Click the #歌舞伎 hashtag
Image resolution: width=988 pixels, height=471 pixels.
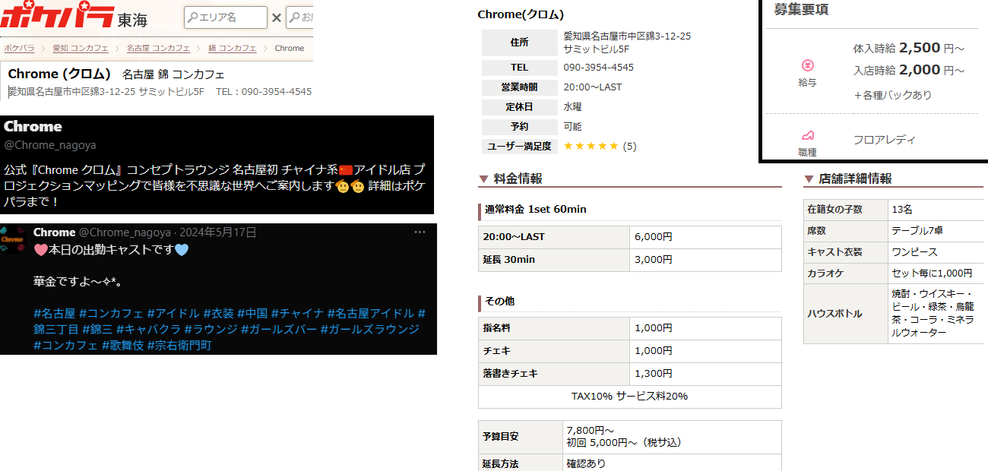point(122,345)
